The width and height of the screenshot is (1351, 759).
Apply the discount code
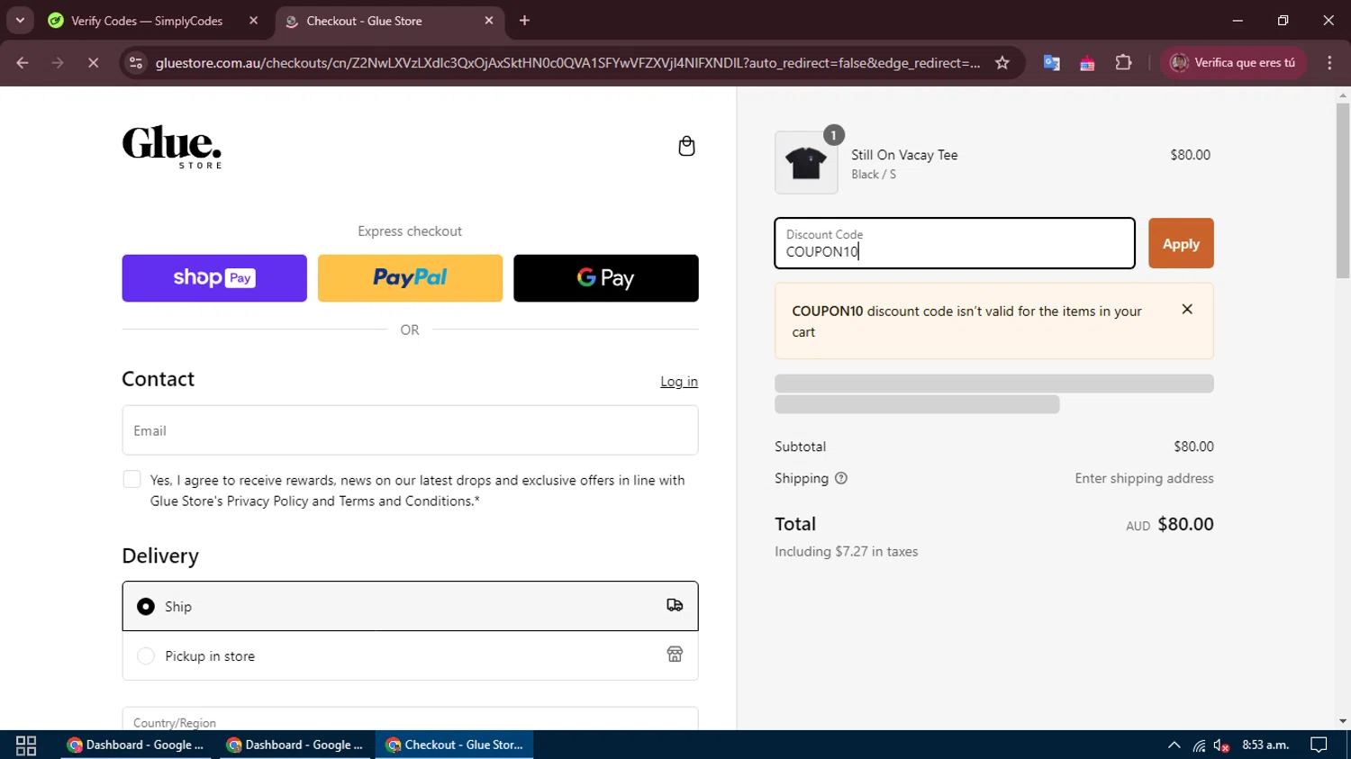1181,243
